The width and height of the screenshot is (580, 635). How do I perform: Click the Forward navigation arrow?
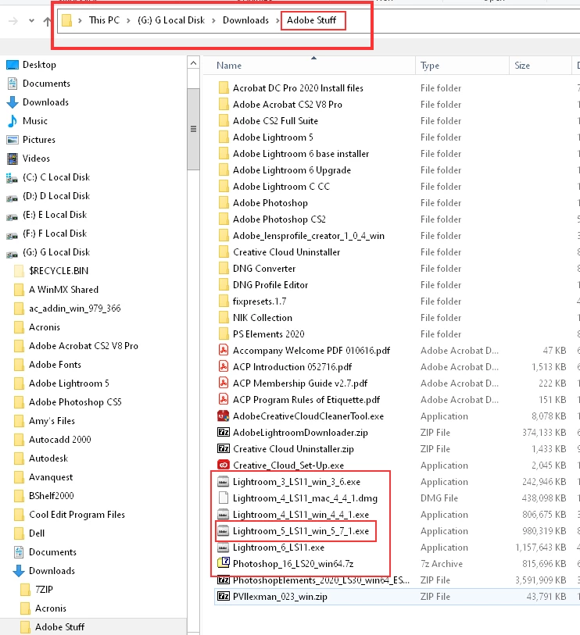pos(13,20)
